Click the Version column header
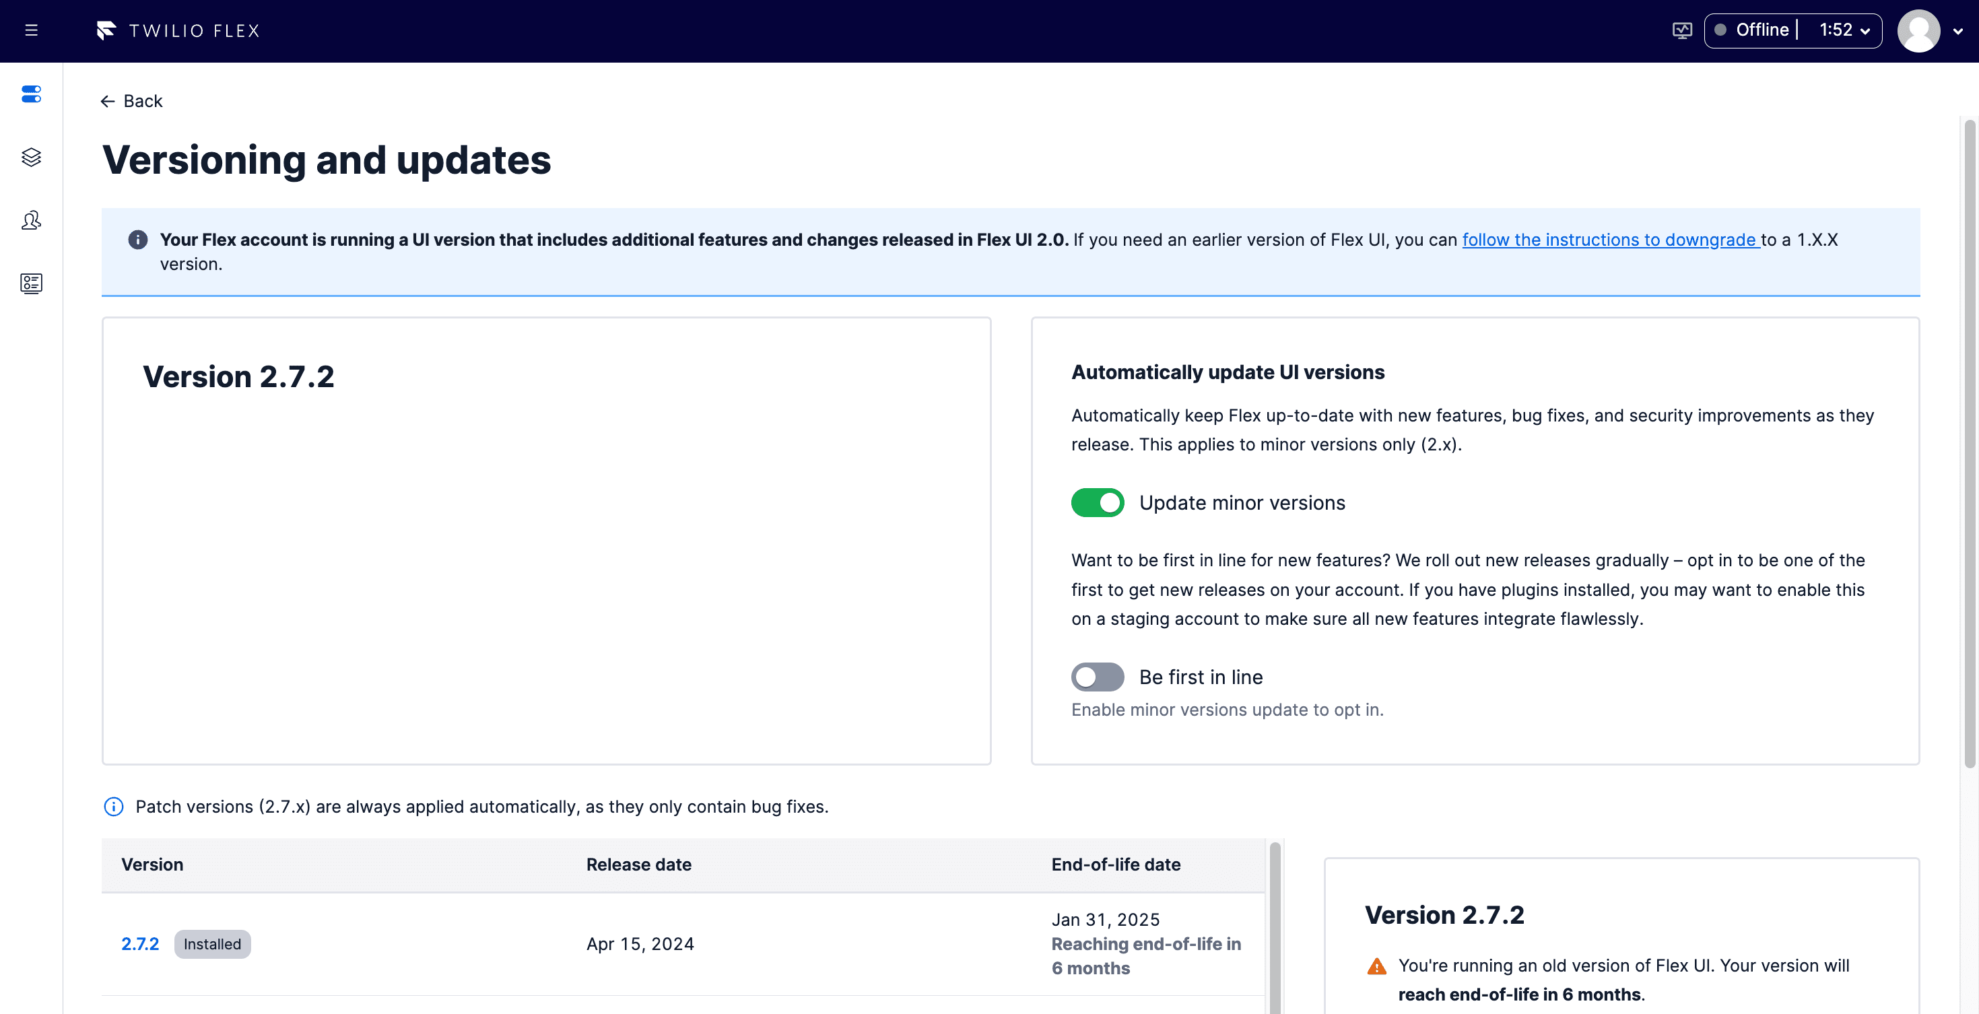Viewport: 1979px width, 1014px height. point(152,865)
